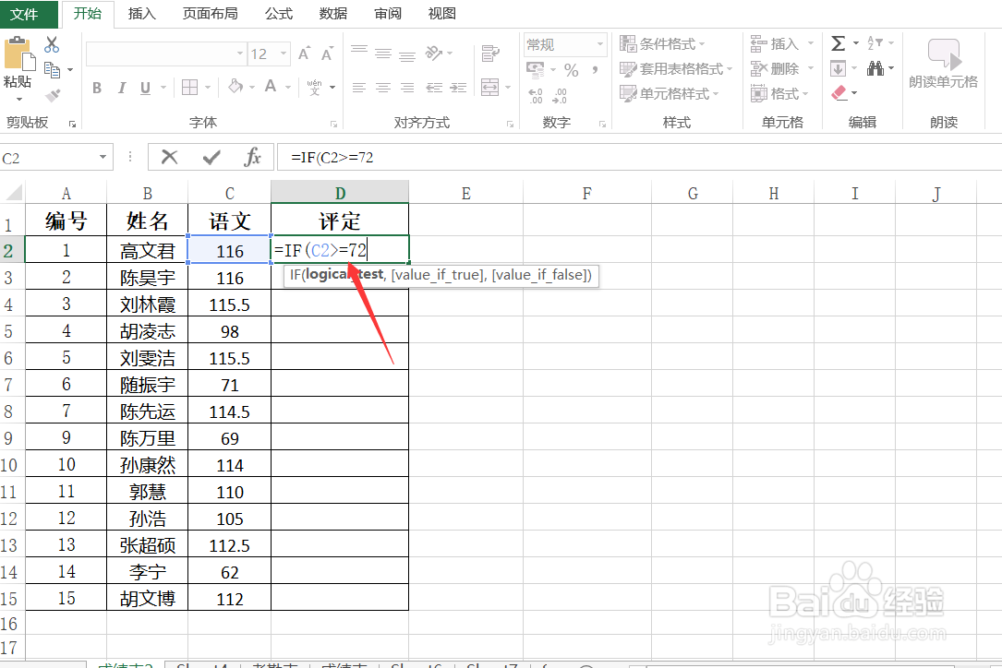Select the Format Painter brush
The image size is (1002, 668).
(x=52, y=95)
